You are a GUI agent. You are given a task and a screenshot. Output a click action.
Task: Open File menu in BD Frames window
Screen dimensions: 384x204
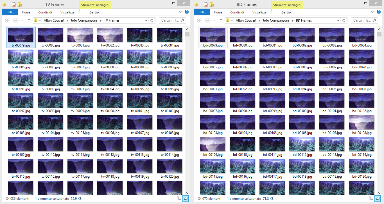pos(202,12)
